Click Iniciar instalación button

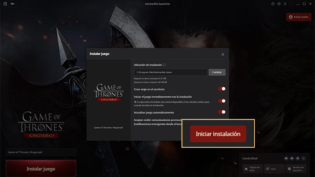pos(218,134)
